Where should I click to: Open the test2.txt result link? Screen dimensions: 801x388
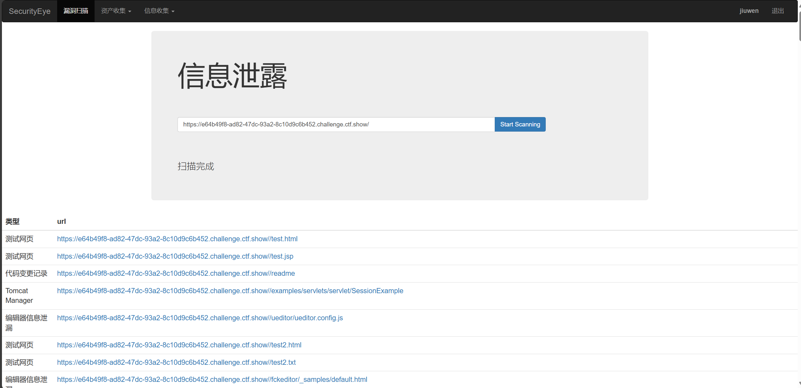click(x=176, y=363)
